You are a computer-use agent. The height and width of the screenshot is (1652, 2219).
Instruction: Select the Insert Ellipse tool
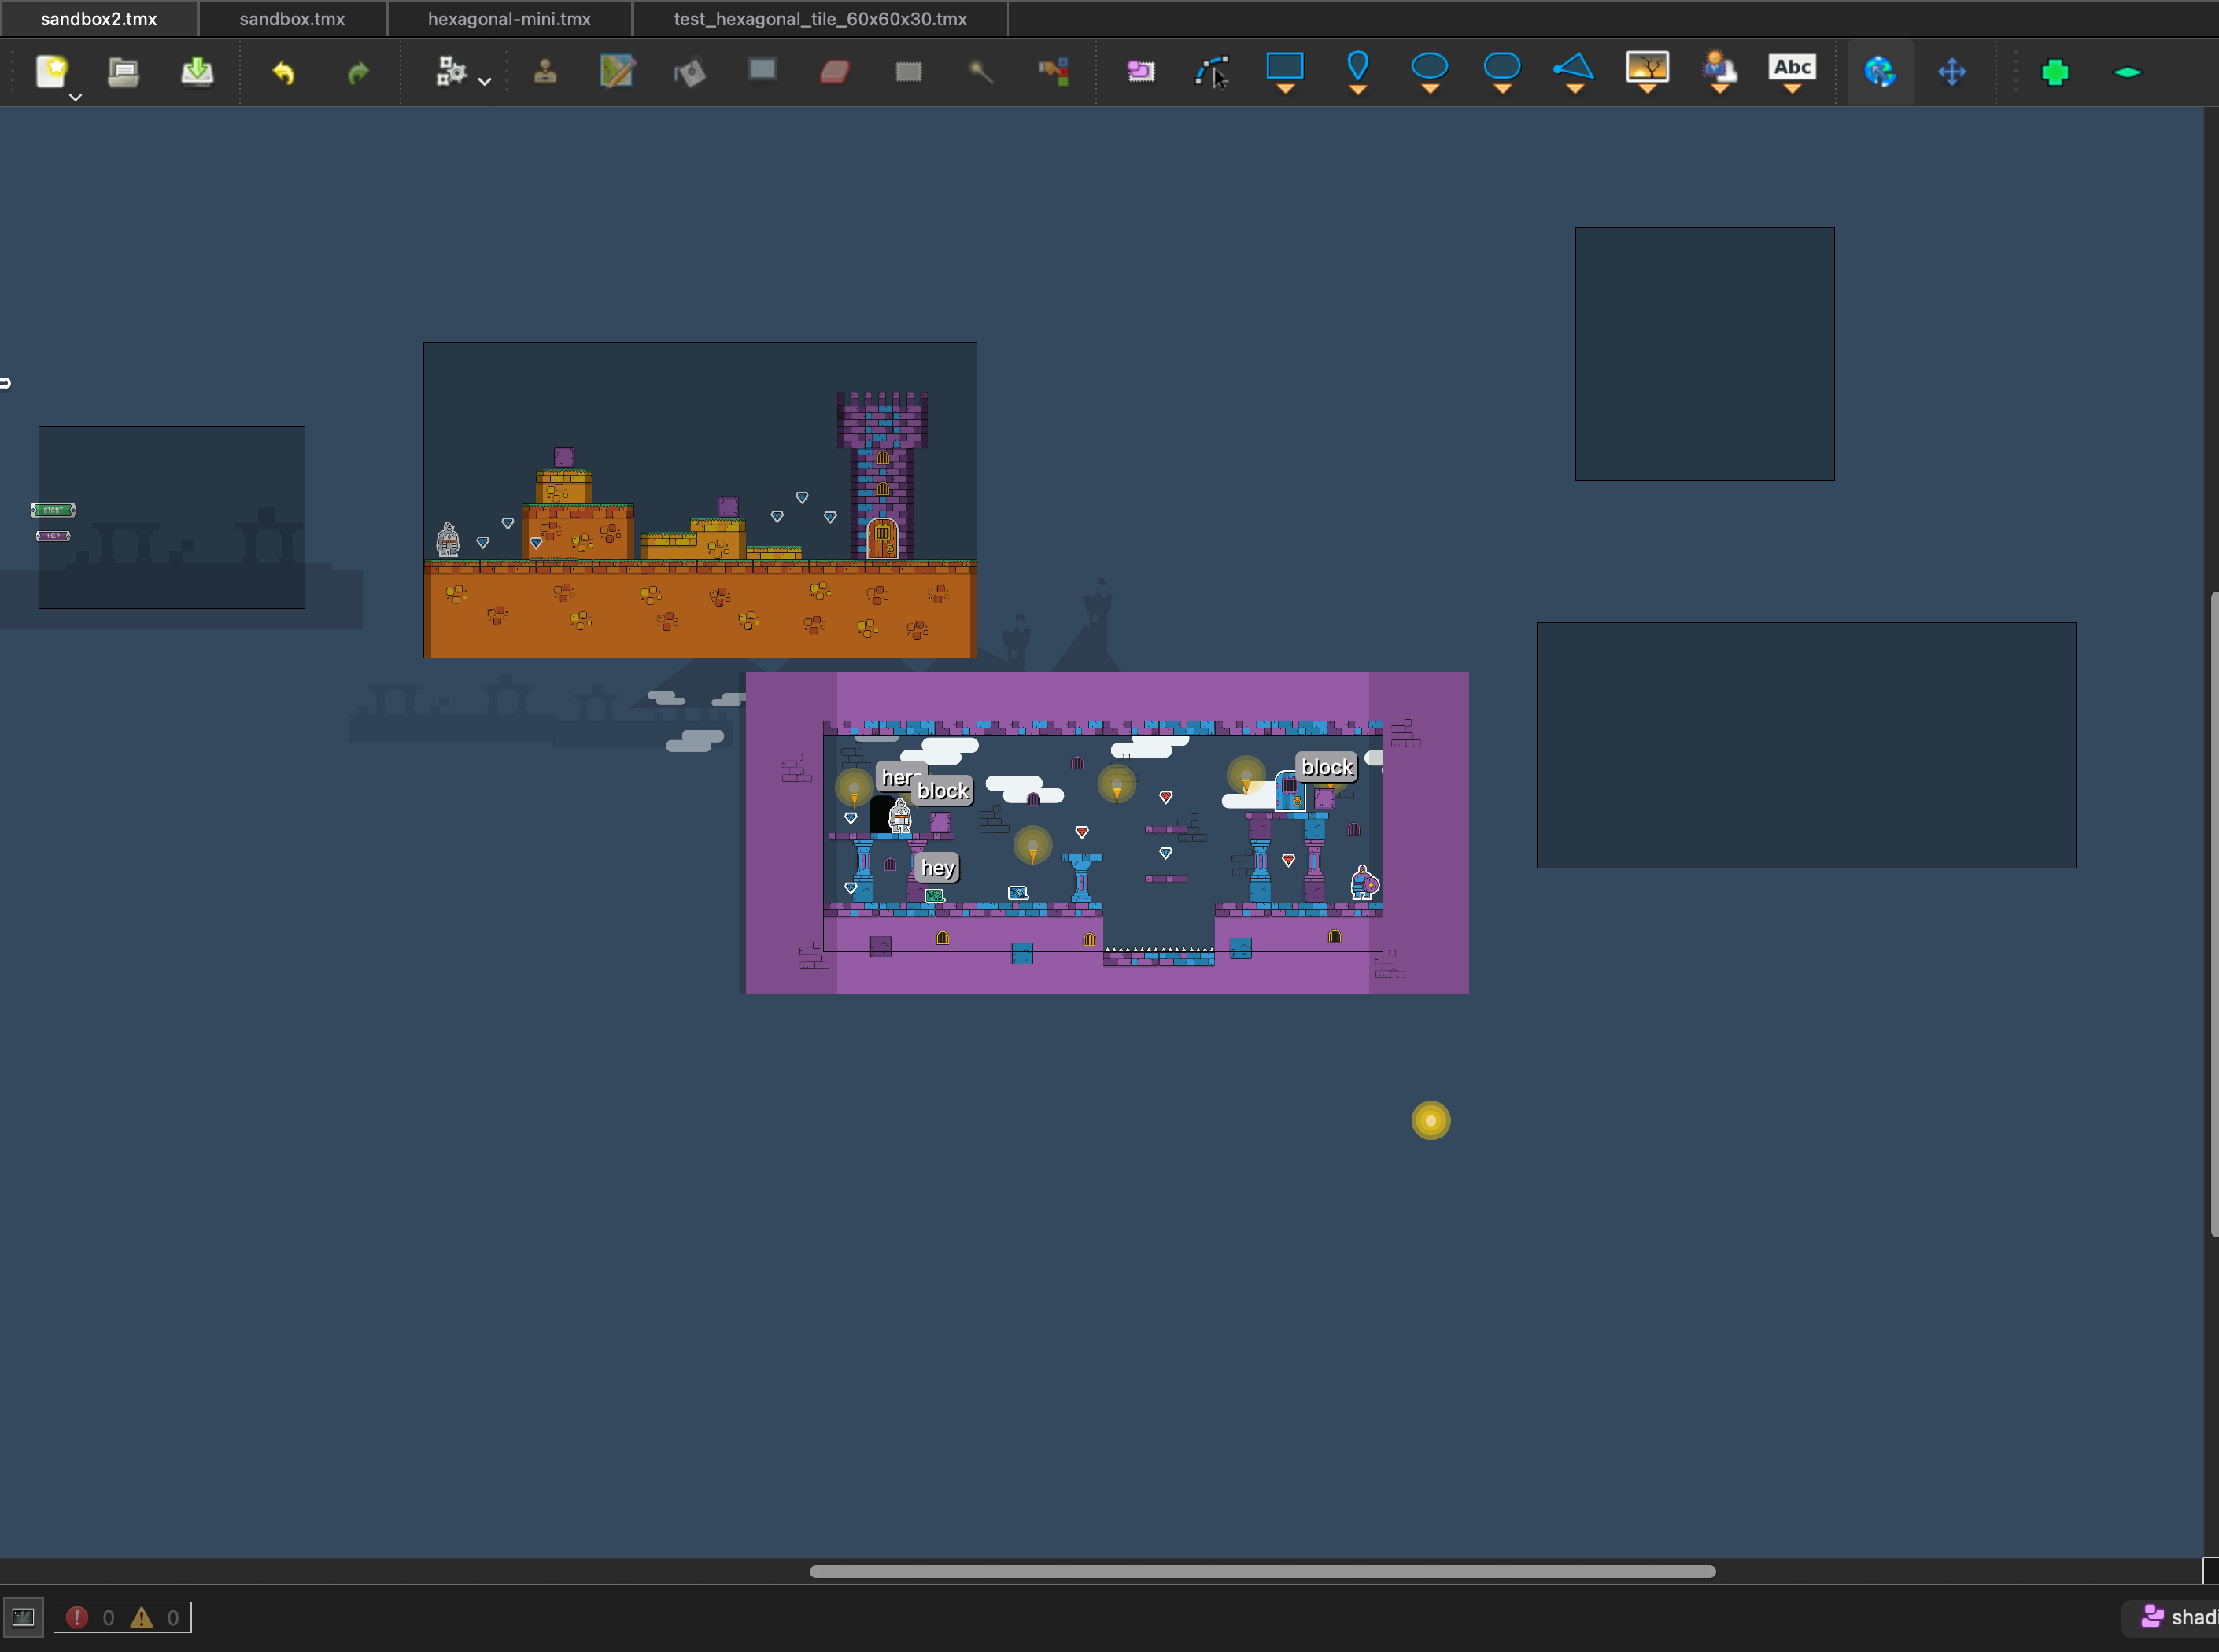1430,73
